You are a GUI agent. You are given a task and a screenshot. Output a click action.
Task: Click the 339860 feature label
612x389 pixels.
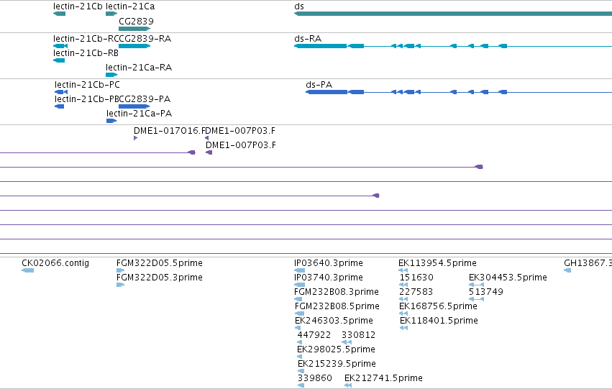tap(314, 378)
